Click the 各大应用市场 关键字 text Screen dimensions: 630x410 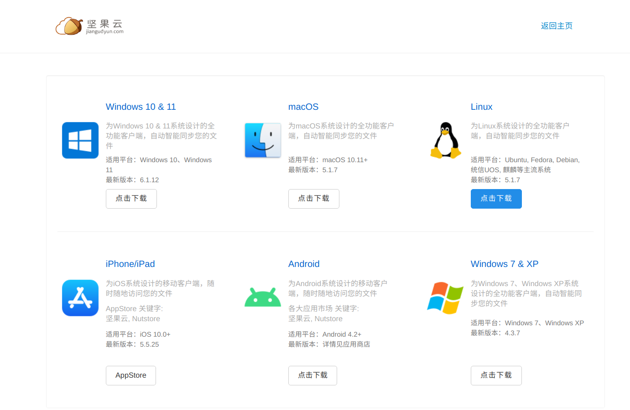pos(323,308)
